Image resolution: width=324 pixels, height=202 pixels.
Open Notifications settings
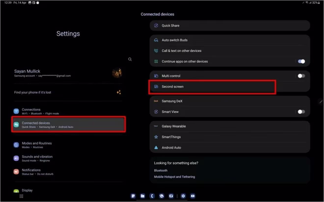(68, 172)
